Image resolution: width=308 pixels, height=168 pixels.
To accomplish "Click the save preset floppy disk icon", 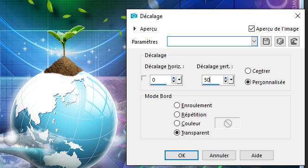I will click(x=266, y=41).
